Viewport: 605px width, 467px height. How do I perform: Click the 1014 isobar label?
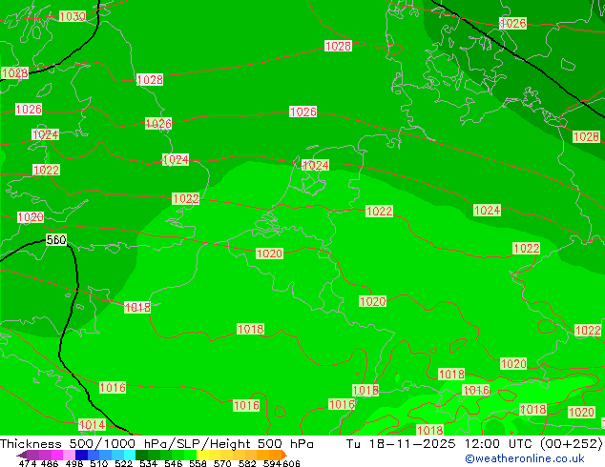click(x=92, y=425)
